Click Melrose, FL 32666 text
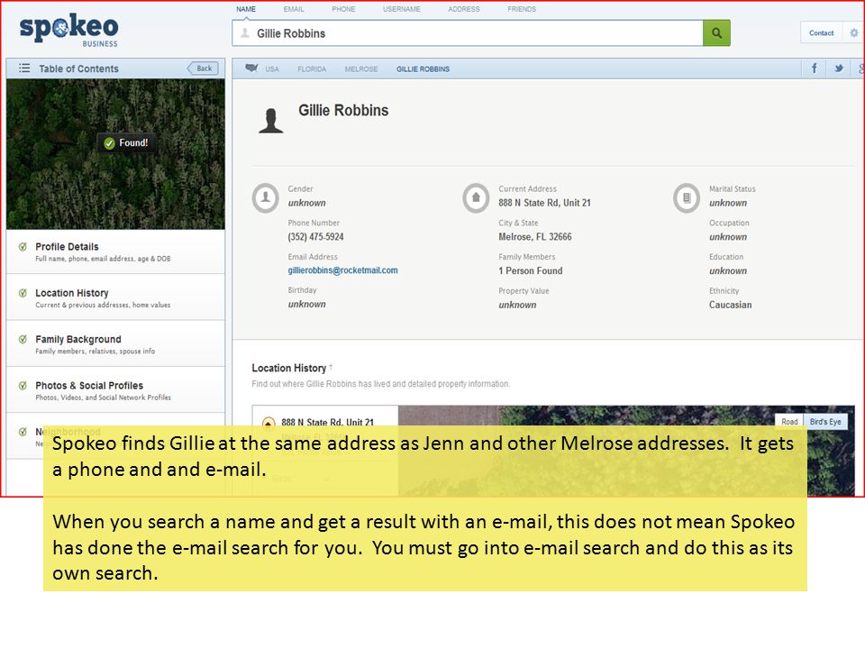The width and height of the screenshot is (865, 649). (x=535, y=237)
